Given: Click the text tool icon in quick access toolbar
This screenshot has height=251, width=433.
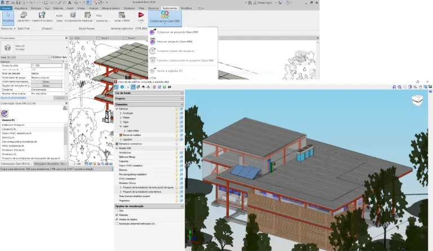Looking at the screenshot, I should (69, 2).
